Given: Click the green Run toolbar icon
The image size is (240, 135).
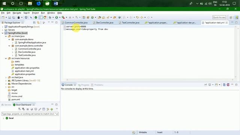Looking at the screenshot, I should tap(57, 18).
